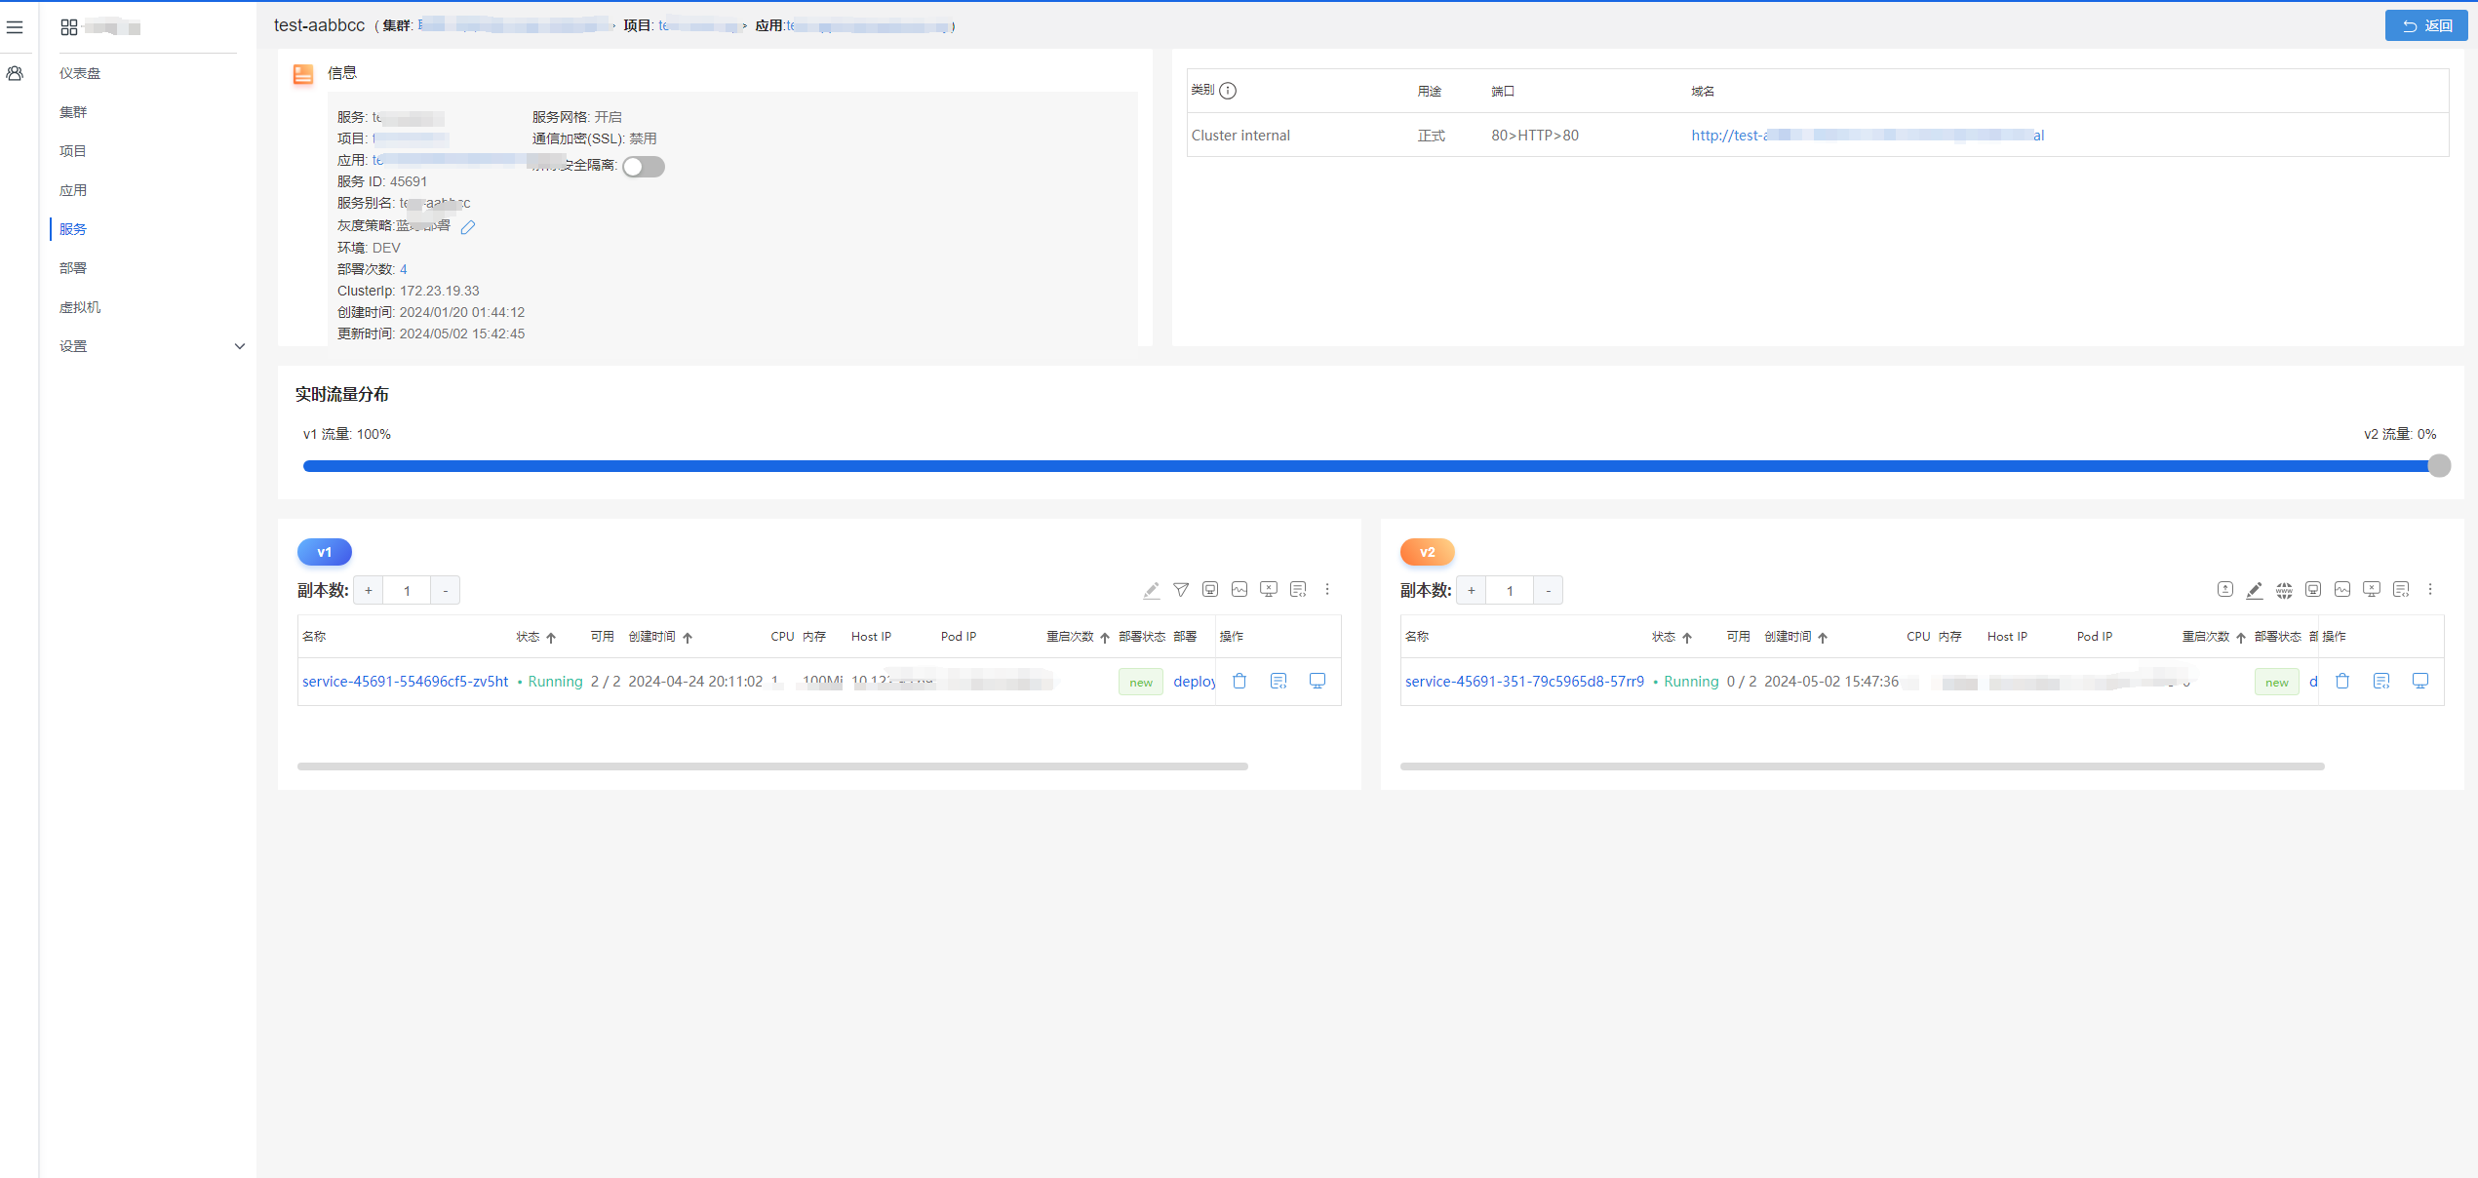Open the log/code document icon in v1 toolbar
Viewport: 2478px width, 1178px height.
coord(1298,589)
